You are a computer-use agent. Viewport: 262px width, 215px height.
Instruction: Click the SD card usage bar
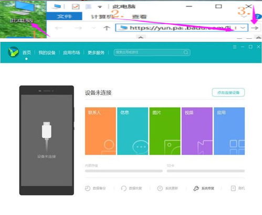[206, 171]
